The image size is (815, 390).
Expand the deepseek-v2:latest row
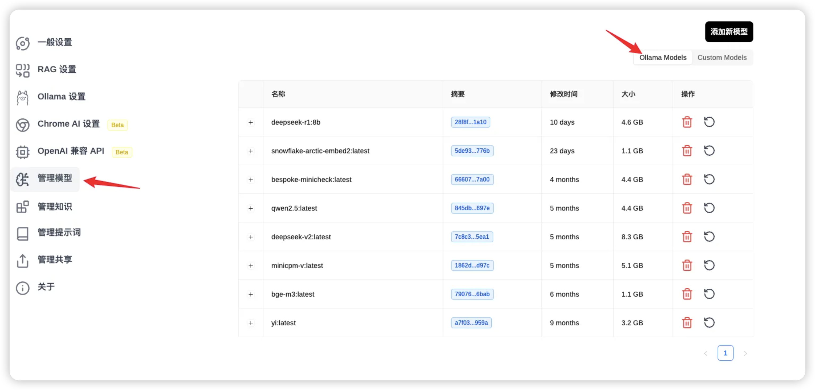[251, 237]
